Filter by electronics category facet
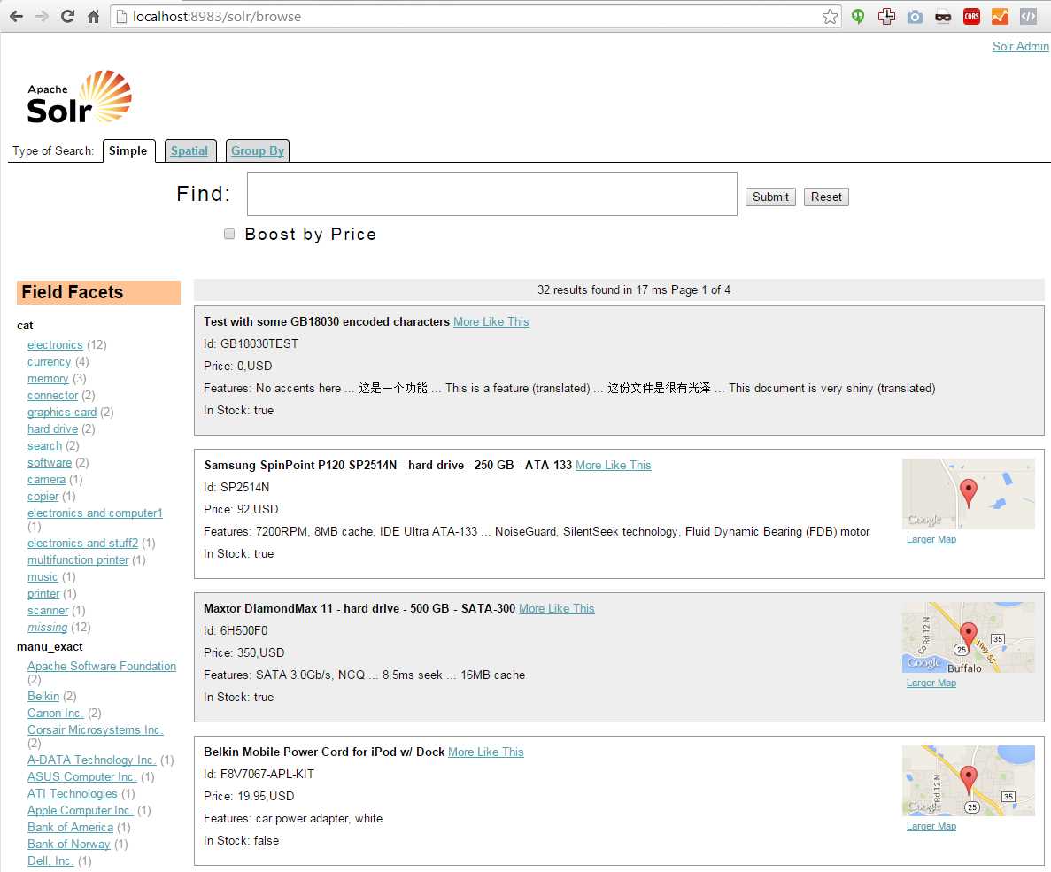Screen dimensions: 1051x872 pyautogui.click(x=55, y=345)
